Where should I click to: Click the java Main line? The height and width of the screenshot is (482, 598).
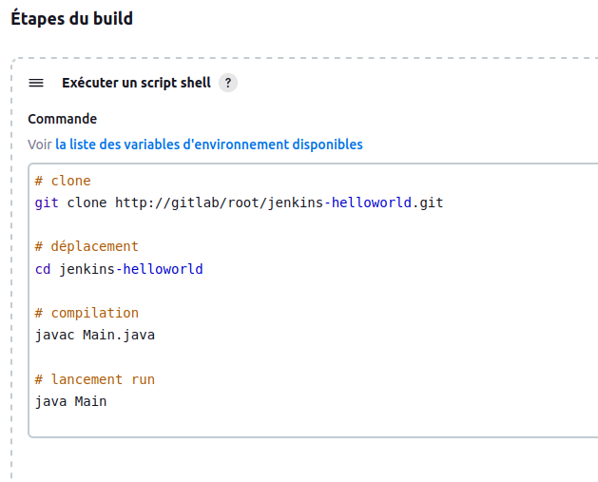[x=70, y=401]
